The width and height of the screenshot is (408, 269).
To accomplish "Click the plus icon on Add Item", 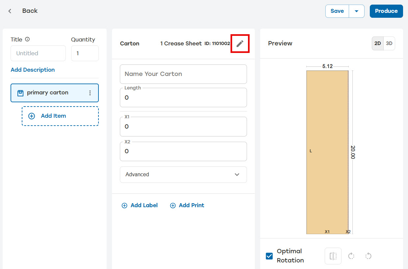I will tap(32, 116).
